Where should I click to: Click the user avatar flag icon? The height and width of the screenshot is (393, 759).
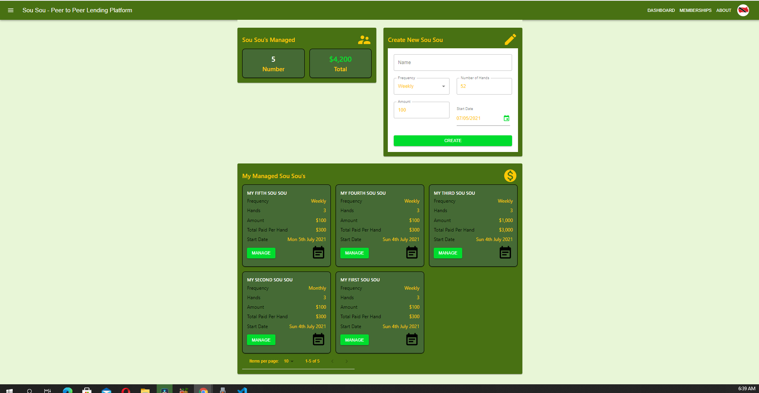coord(743,10)
